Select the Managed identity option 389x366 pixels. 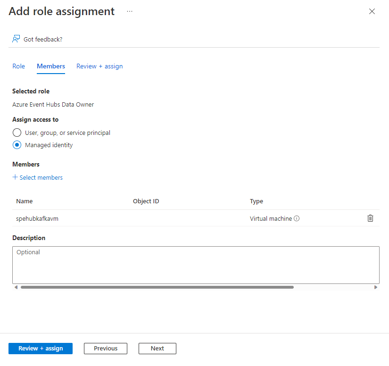coord(17,145)
